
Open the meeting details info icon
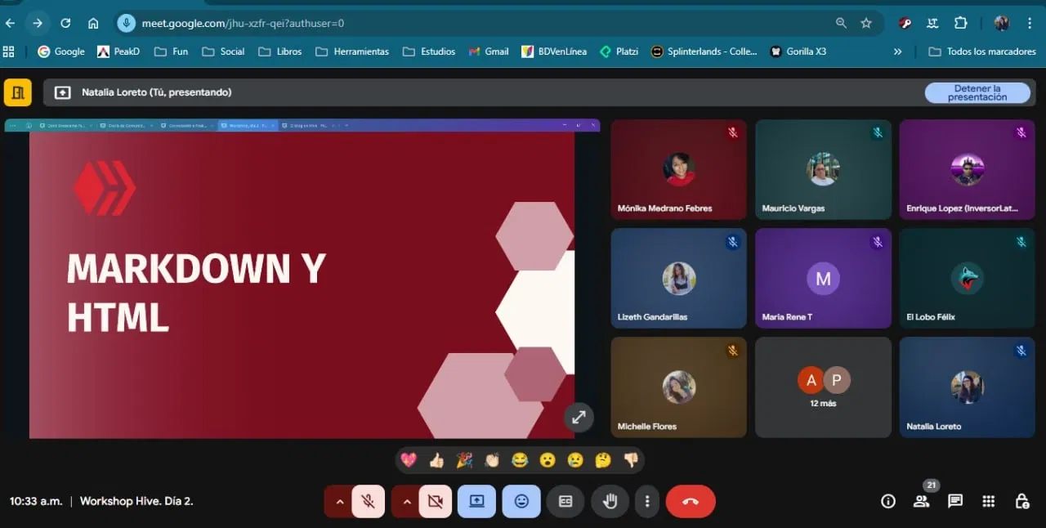click(x=888, y=502)
